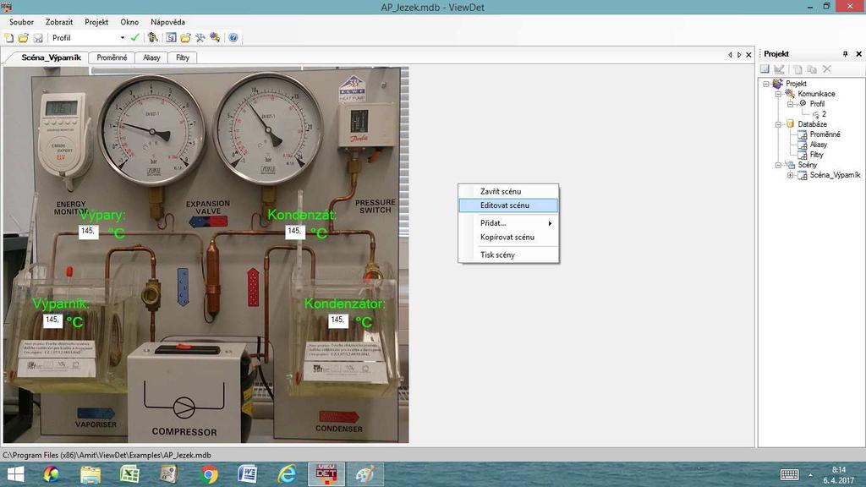Expand the Scéna_Výparník tree node
This screenshot has height=487, width=866.
(x=791, y=175)
